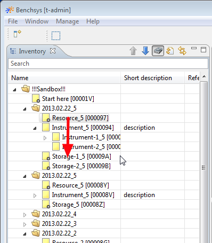Toggle the pressed storage device filter icon
212x243 pixels.
[158, 51]
